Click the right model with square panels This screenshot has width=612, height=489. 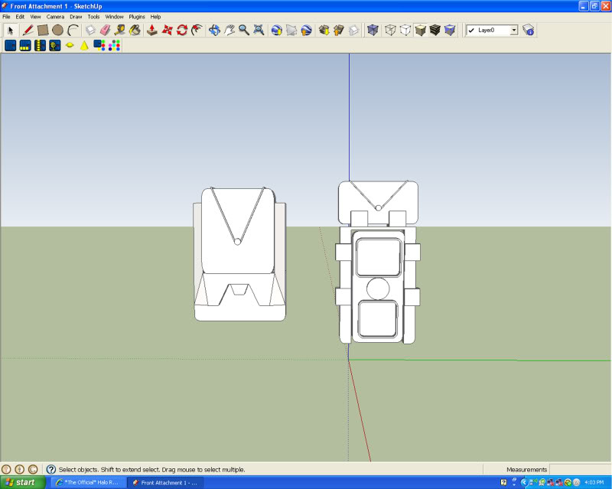(377, 262)
